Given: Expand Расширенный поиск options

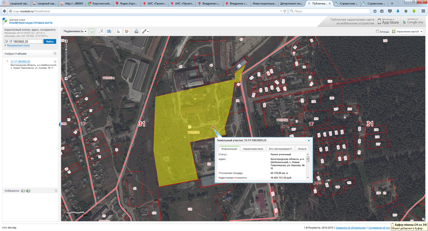Looking at the screenshot, I should [x=17, y=45].
